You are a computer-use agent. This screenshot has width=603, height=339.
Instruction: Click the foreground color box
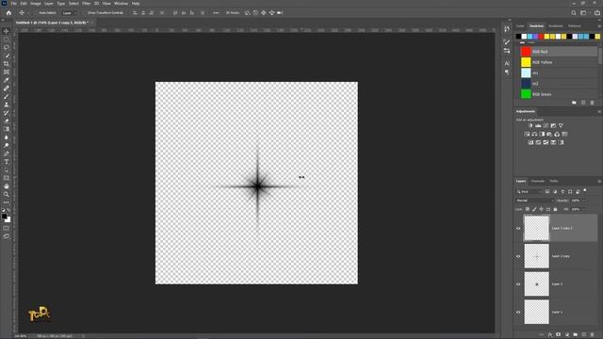pos(4,217)
